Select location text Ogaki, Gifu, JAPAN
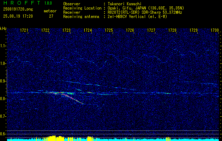222x141 pixels. point(127,8)
